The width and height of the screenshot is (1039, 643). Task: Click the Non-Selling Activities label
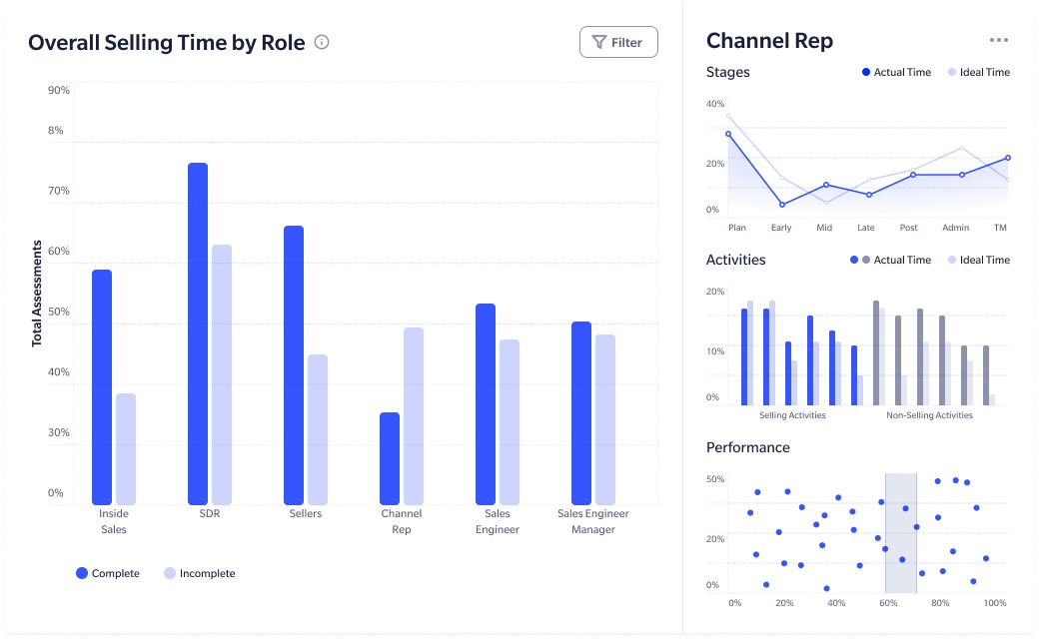(930, 416)
